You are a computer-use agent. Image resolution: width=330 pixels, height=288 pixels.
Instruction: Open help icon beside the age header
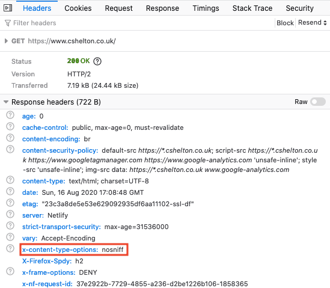coord(10,115)
